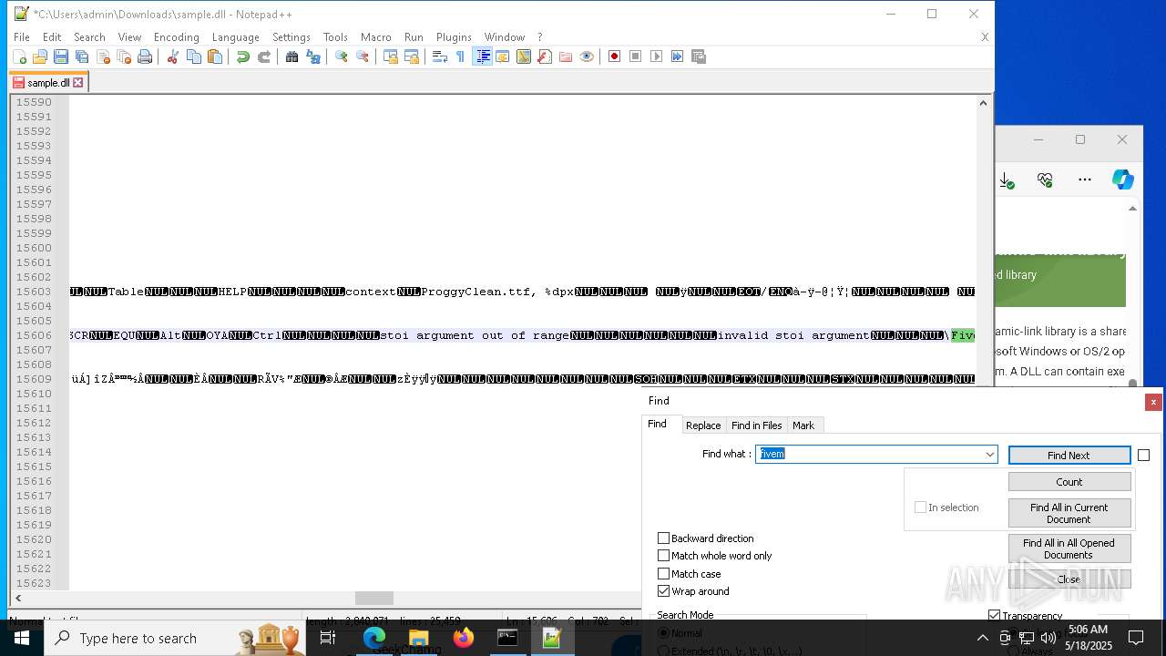Open the Replace toolbar icon
Image resolution: width=1166 pixels, height=656 pixels.
coord(313,56)
